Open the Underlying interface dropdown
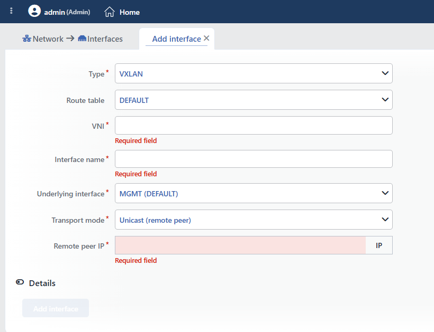Screen dimensions: 434x332 [x=254, y=193]
